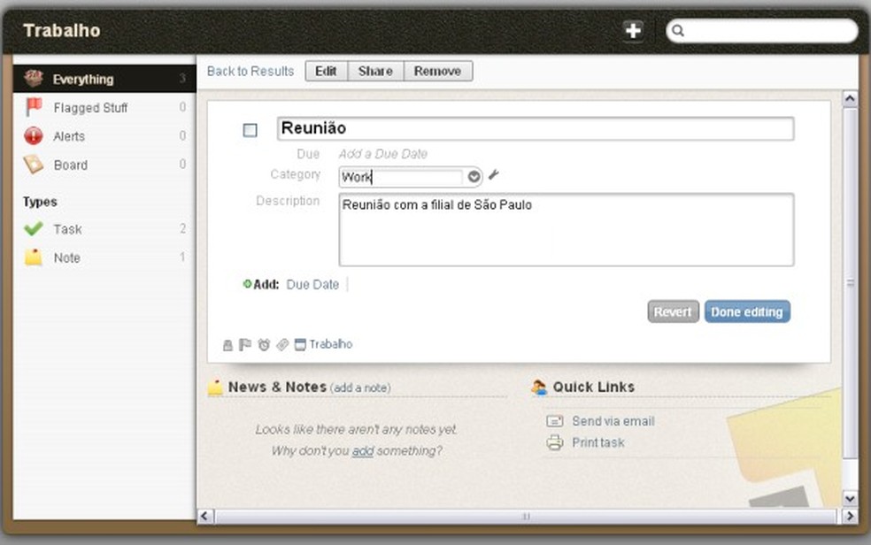
Task: Select the Everything filter in sidebar
Action: [104, 79]
